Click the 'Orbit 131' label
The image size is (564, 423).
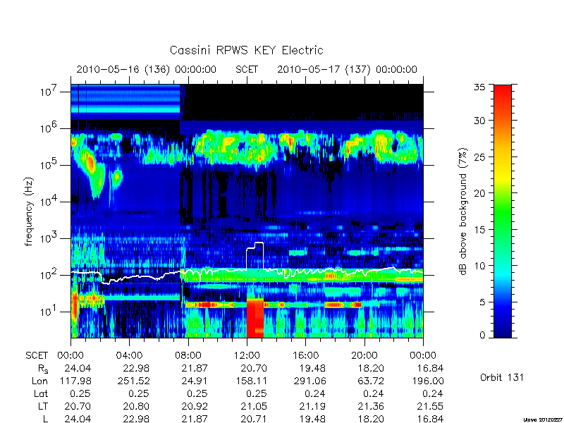502,377
